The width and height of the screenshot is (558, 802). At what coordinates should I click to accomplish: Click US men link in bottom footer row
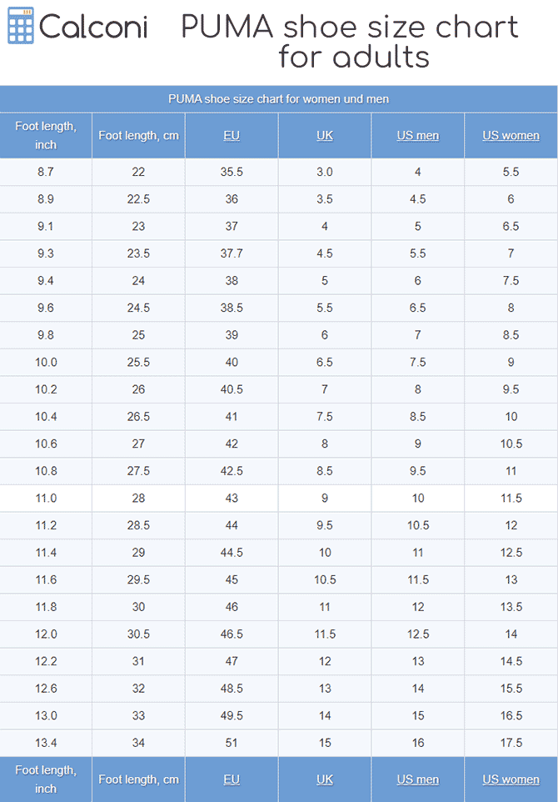417,779
